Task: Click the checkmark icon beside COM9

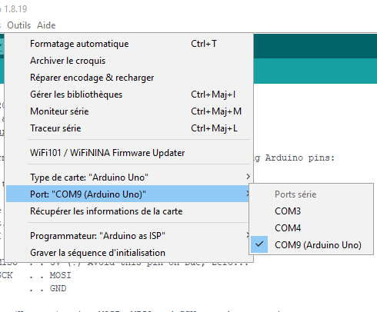Action: [259, 244]
